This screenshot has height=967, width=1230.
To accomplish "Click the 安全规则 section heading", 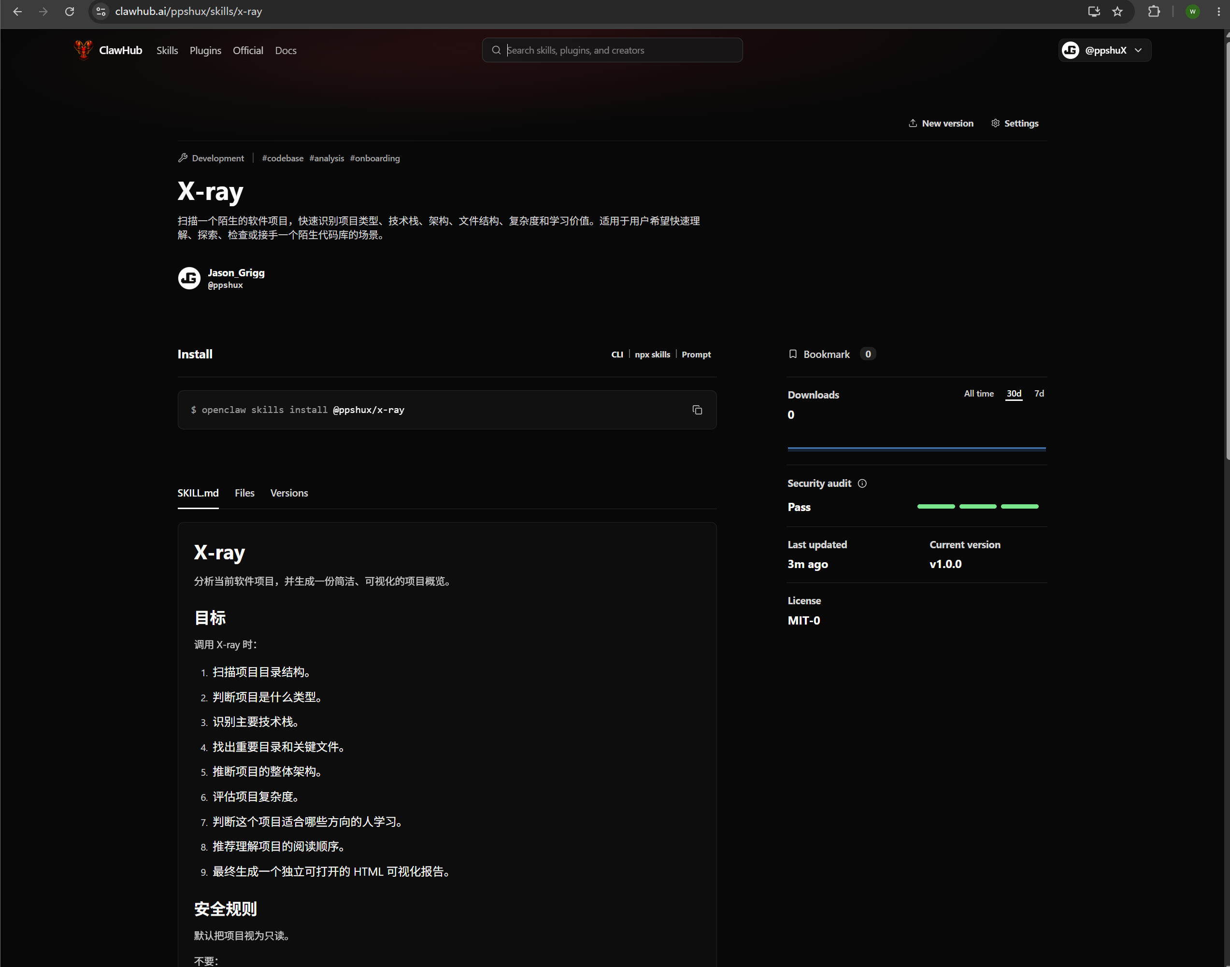I will point(226,909).
